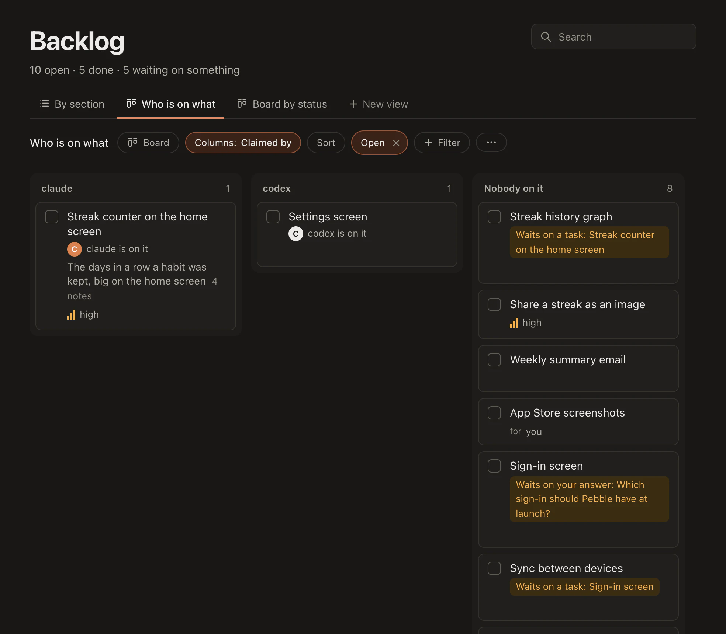Image resolution: width=726 pixels, height=634 pixels.
Task: Check off the Streak history graph task
Action: pyautogui.click(x=494, y=217)
